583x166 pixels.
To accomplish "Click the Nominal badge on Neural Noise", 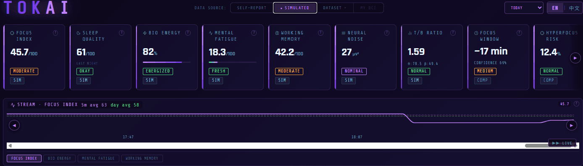I will (x=354, y=71).
